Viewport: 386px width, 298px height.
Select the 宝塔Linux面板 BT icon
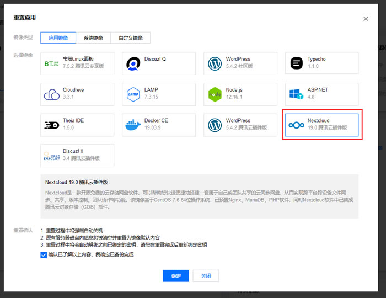51,64
